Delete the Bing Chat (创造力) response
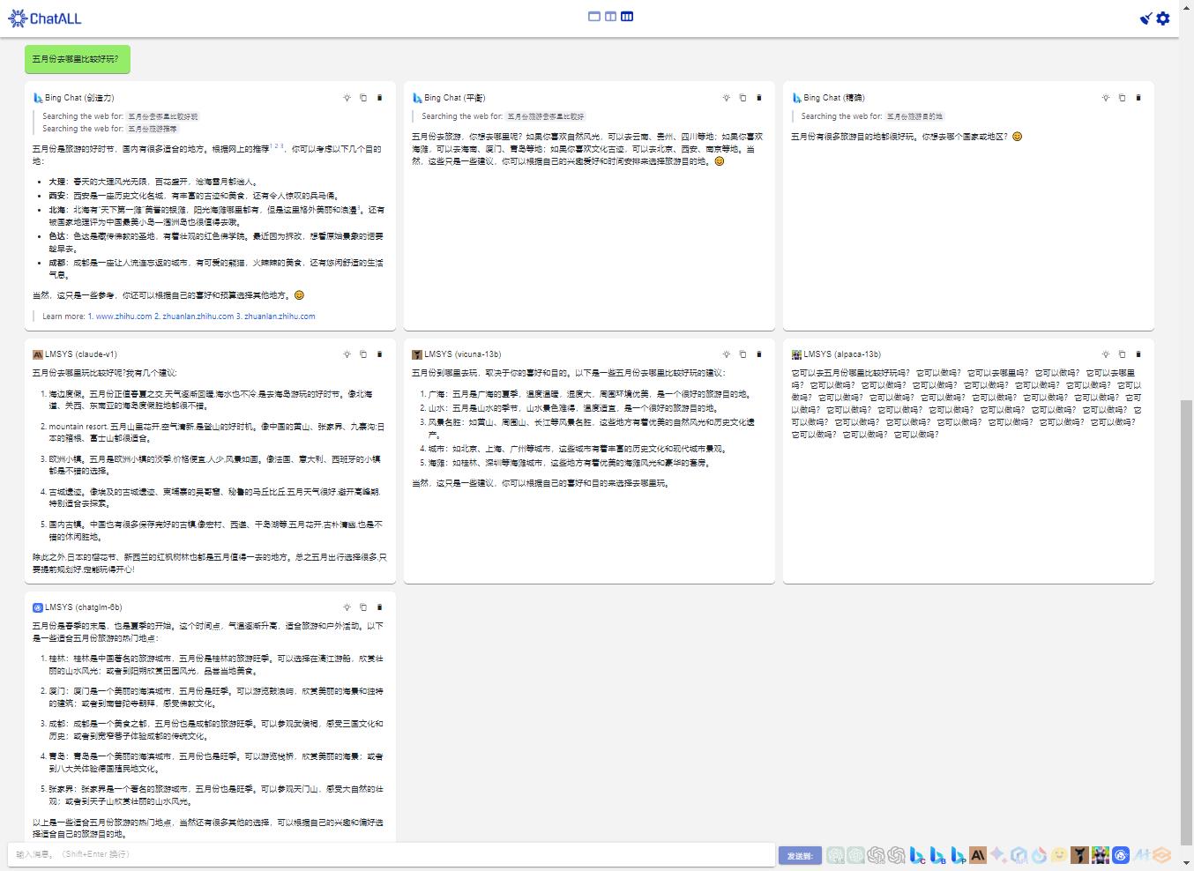This screenshot has height=871, width=1194. point(380,98)
